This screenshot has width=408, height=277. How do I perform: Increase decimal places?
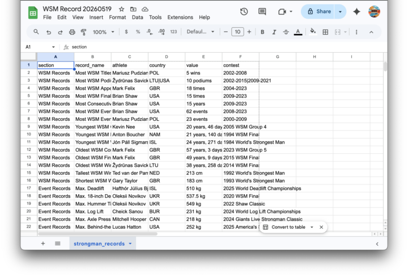[161, 32]
